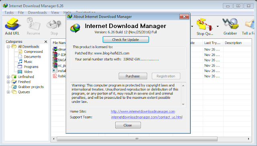257x146 pixels.
Task: Close the Categories panel
Action: 46,42
